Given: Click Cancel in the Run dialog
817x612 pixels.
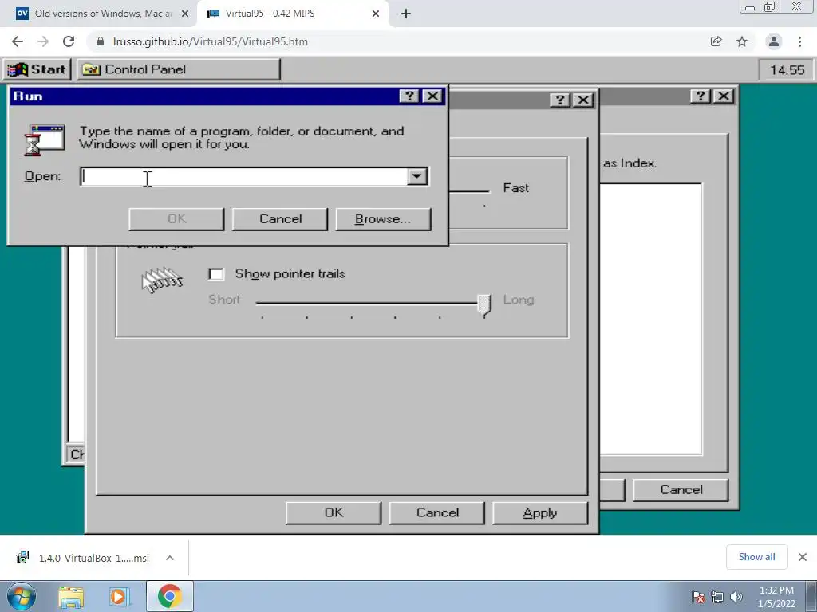Looking at the screenshot, I should pyautogui.click(x=280, y=218).
